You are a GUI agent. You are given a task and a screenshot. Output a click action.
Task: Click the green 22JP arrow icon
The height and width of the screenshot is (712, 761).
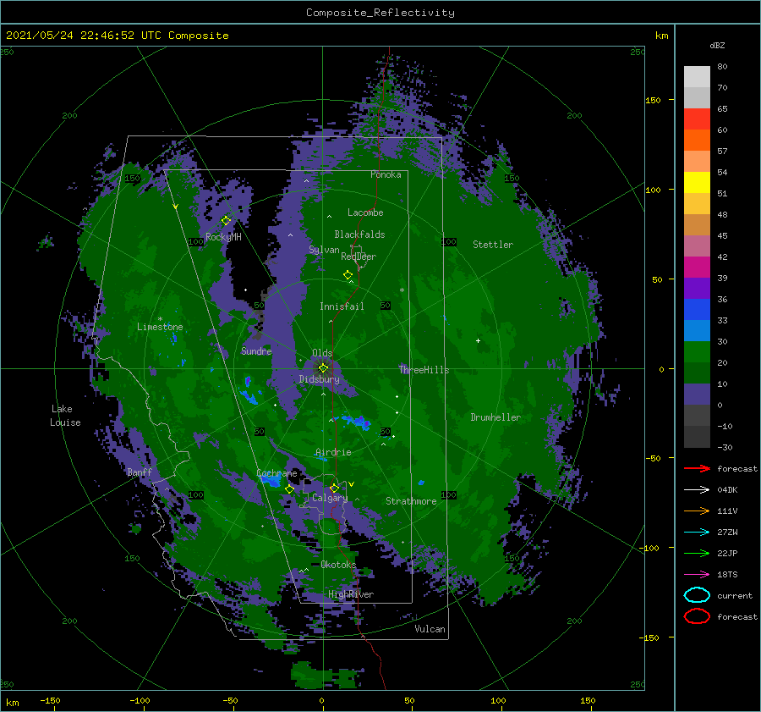pyautogui.click(x=697, y=553)
